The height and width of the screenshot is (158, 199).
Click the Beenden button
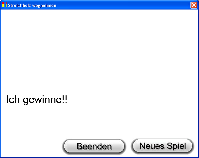(94, 146)
